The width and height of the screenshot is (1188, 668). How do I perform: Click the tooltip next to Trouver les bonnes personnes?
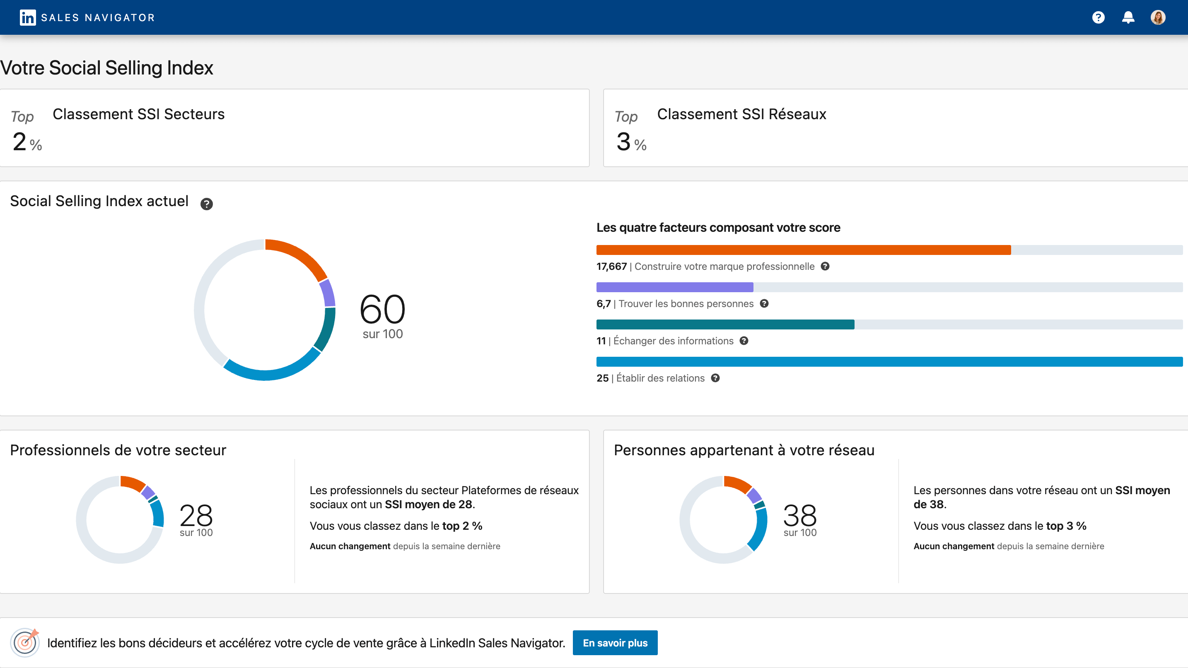click(765, 303)
